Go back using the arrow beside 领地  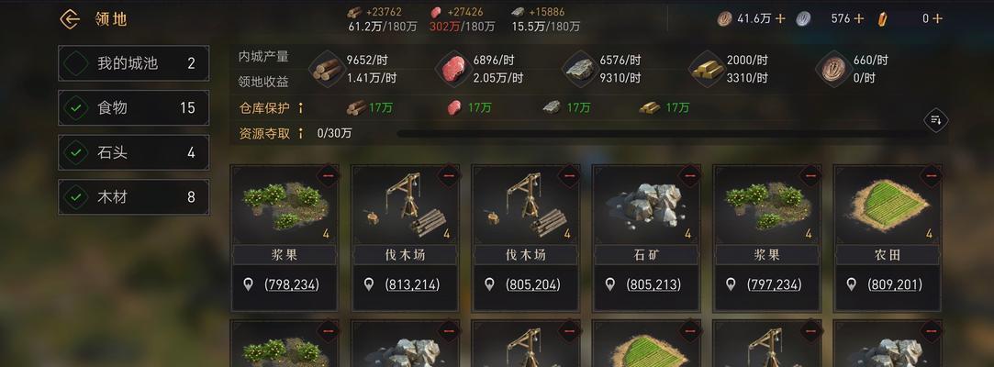pos(70,19)
